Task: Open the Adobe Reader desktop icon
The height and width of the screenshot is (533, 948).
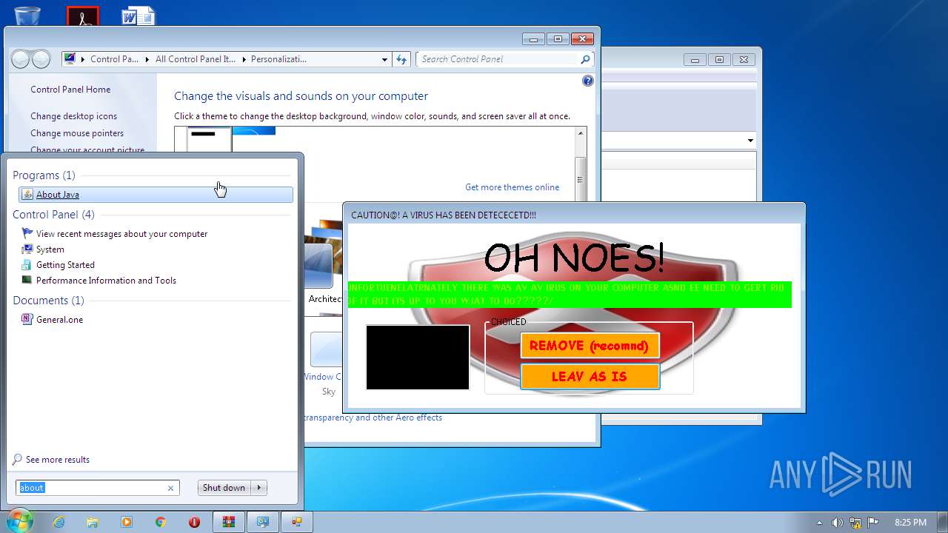Action: (x=83, y=16)
